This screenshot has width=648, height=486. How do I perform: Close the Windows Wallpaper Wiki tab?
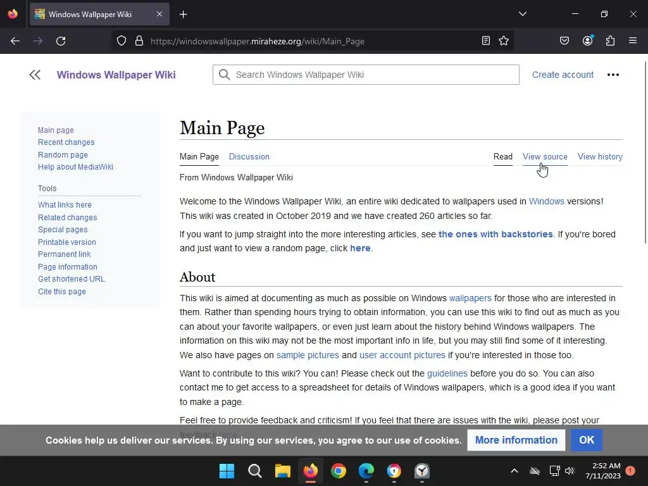[x=159, y=14]
